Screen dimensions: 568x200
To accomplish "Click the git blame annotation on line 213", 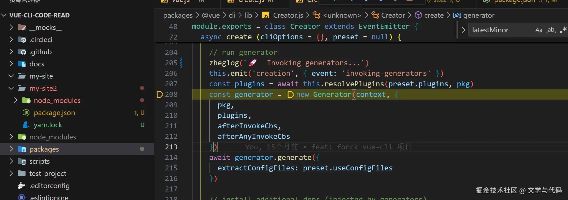I will point(328,147).
